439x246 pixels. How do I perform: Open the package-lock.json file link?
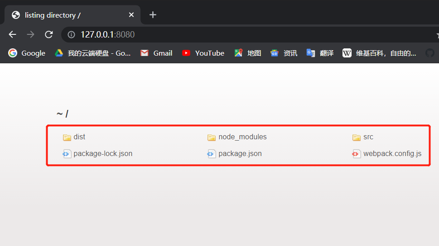tap(103, 154)
